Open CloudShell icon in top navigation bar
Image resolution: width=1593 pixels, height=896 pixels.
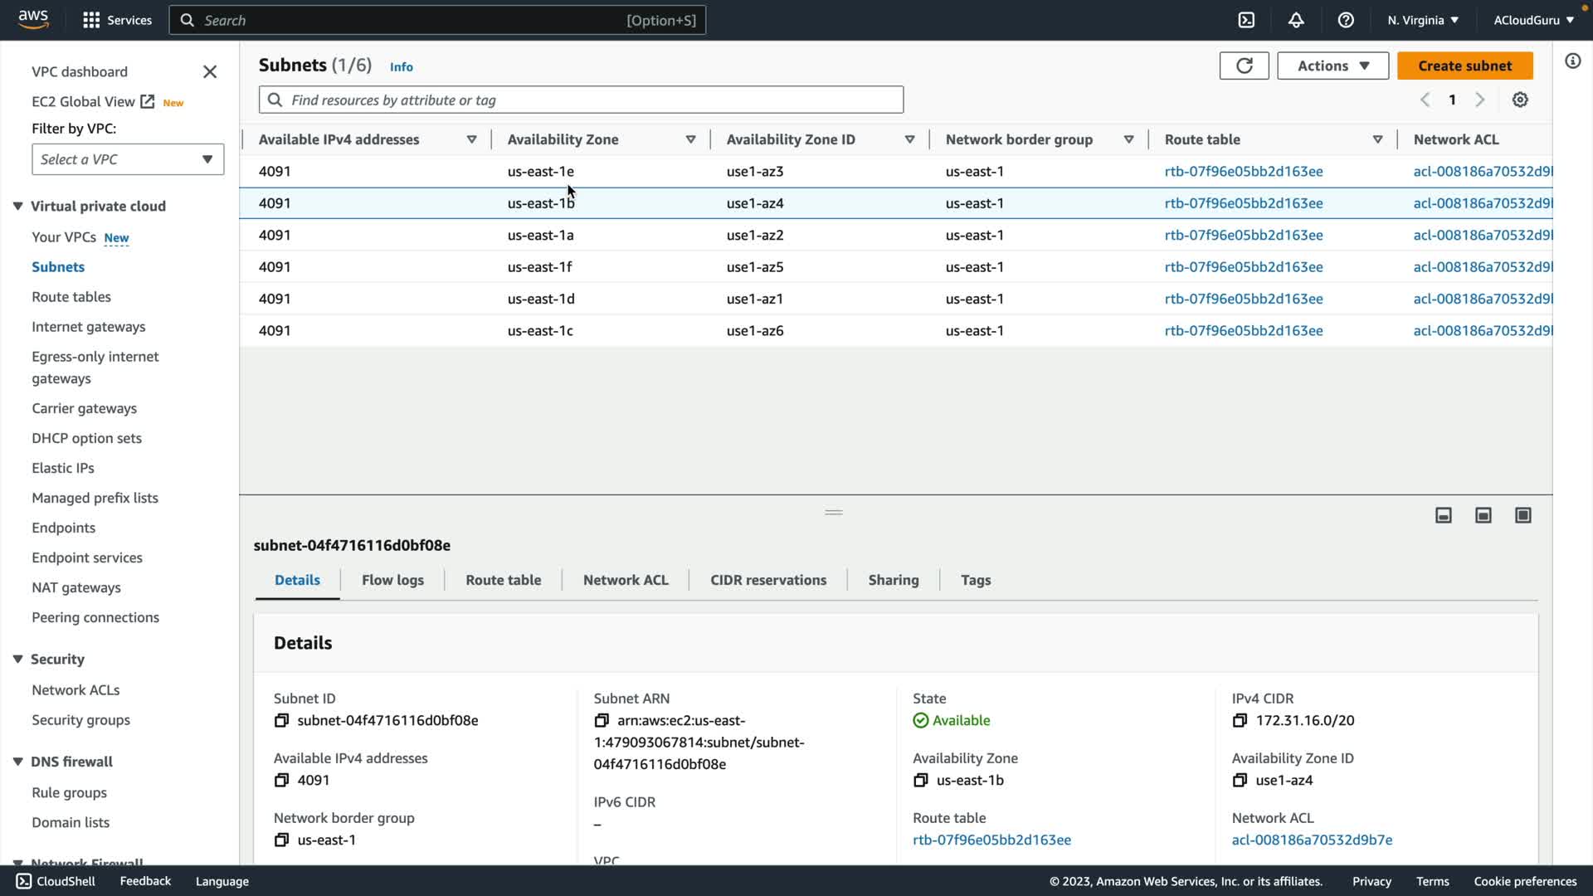click(x=1246, y=20)
